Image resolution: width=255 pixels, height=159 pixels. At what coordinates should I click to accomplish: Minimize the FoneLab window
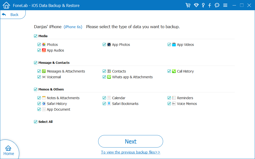coord(234,5)
